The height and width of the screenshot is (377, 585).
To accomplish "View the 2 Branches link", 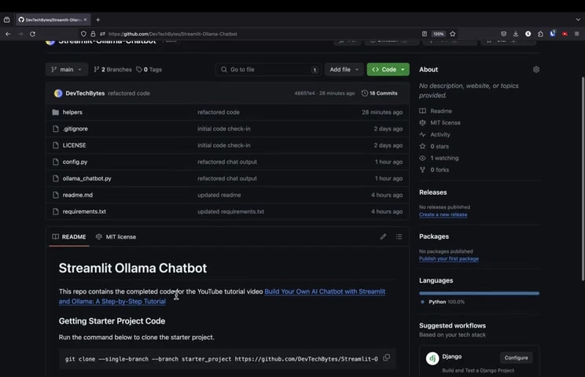I will (x=112, y=69).
